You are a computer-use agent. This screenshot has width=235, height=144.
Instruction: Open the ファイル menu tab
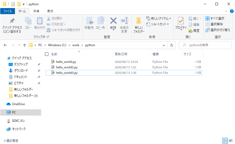7,11
